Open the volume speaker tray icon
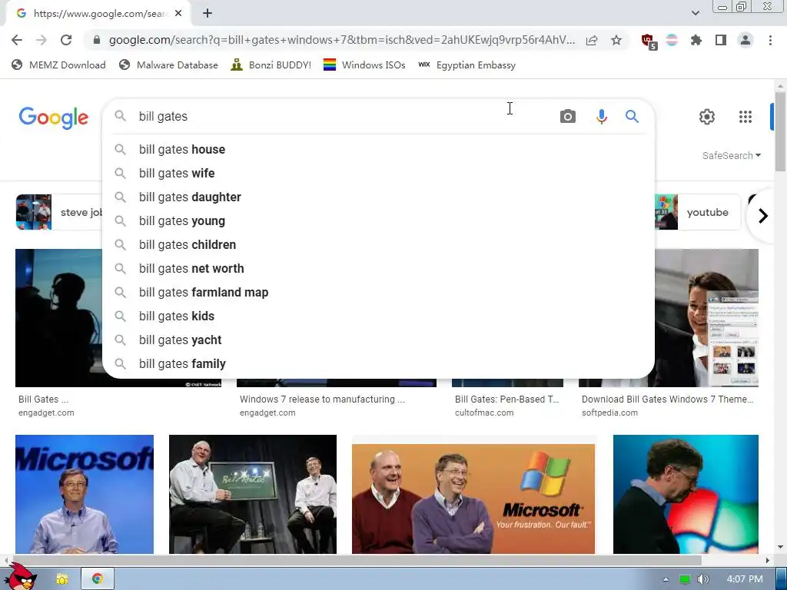The width and height of the screenshot is (787, 590). 703,579
